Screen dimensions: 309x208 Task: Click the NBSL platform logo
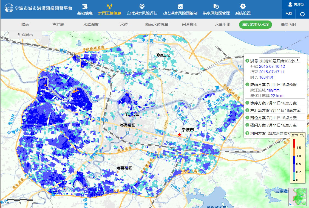pos(9,8)
